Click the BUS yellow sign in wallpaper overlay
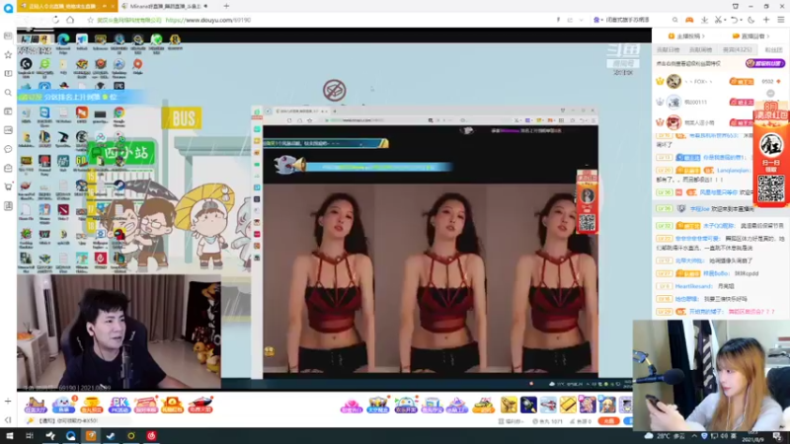The width and height of the screenshot is (790, 444). (182, 118)
